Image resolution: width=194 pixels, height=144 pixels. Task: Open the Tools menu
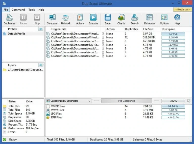point(32,10)
